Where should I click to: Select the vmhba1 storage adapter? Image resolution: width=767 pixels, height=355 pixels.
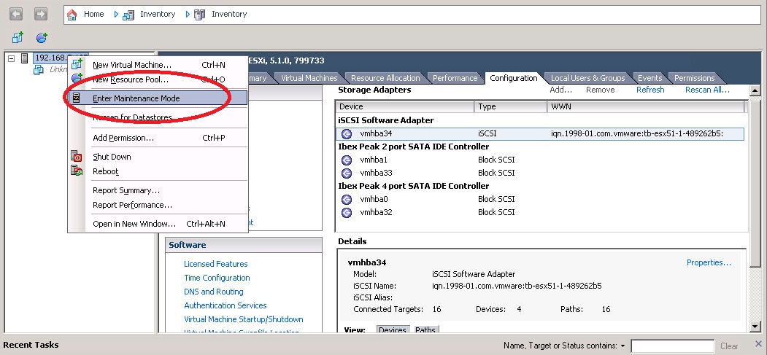tap(373, 160)
